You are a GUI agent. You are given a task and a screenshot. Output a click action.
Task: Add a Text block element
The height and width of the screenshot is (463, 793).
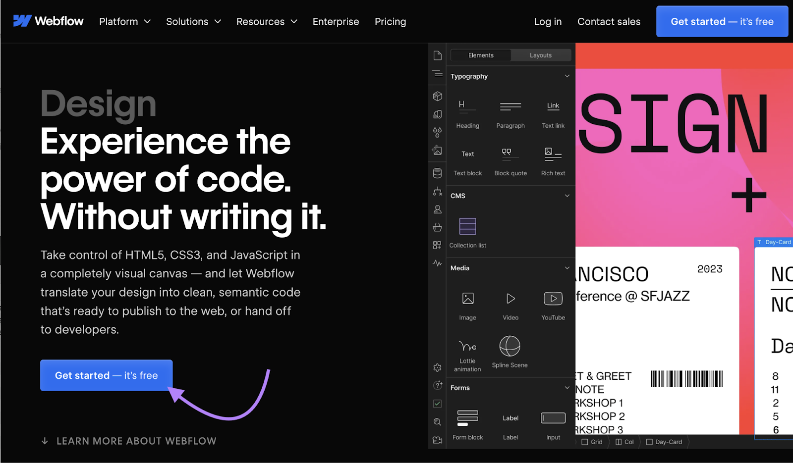(467, 162)
